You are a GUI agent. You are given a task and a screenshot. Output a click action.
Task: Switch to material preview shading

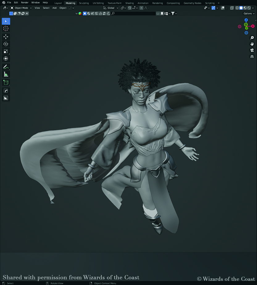pyautogui.click(x=245, y=8)
